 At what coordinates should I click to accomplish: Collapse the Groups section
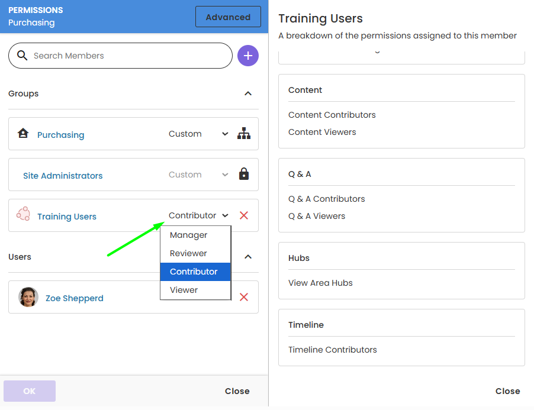click(x=248, y=93)
